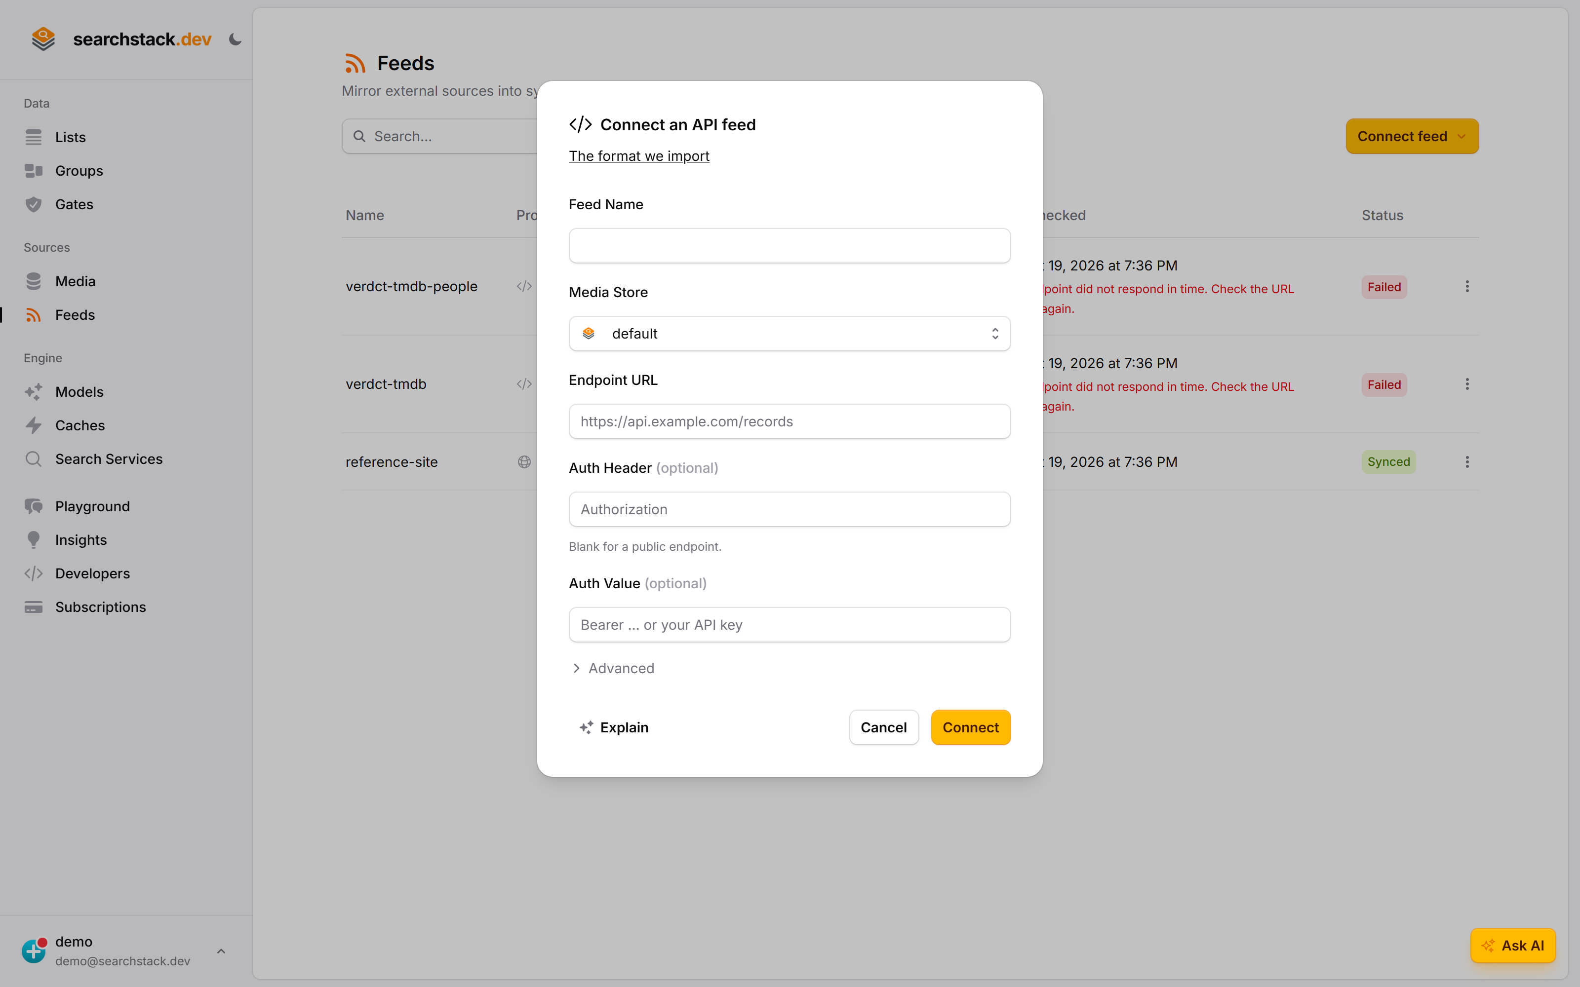Viewport: 1580px width, 987px height.
Task: Click the Developers code icon
Action: (33, 573)
